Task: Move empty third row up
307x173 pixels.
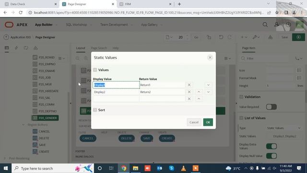Action: coord(199,99)
